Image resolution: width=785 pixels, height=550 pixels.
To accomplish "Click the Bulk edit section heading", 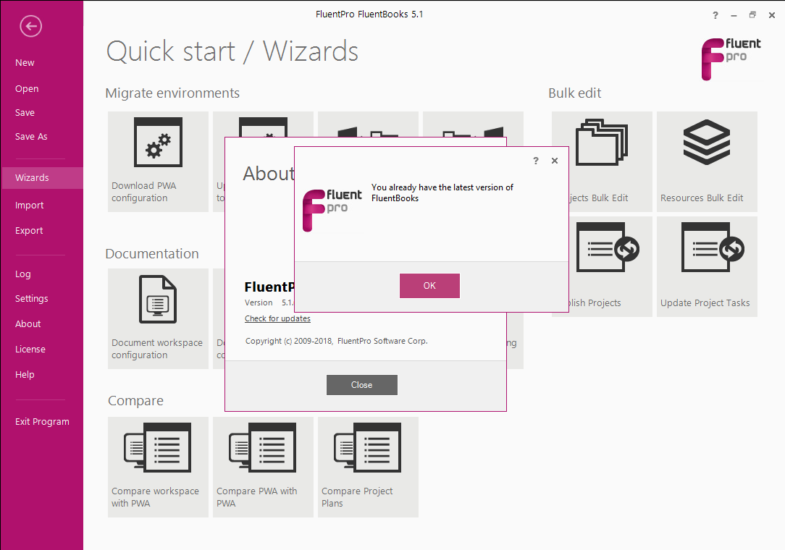I will point(575,93).
